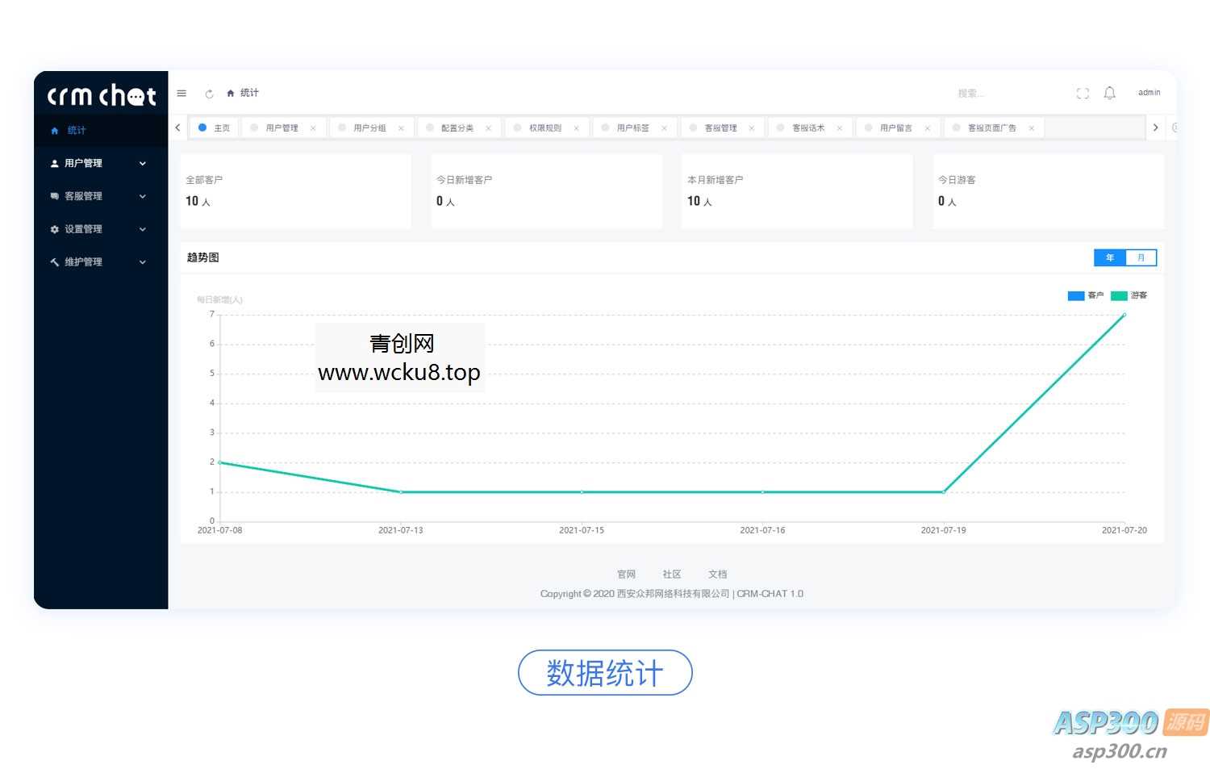
Task: Open 设置管理 via the gear icon
Action: coord(54,229)
